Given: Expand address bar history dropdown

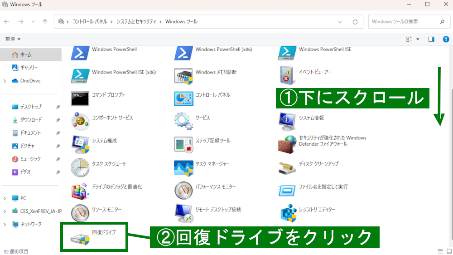Looking at the screenshot, I should click(340, 22).
